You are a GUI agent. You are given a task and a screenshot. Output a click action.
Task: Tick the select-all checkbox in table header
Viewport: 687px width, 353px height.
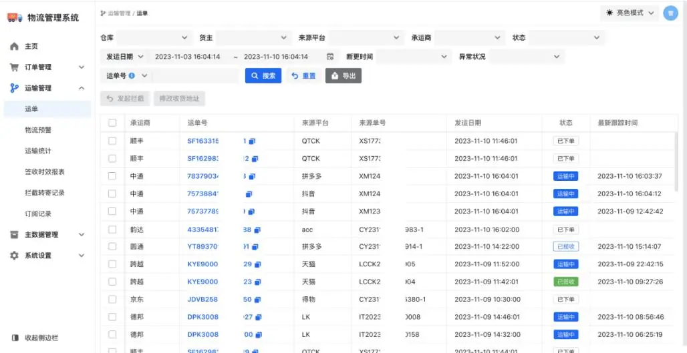coord(112,123)
